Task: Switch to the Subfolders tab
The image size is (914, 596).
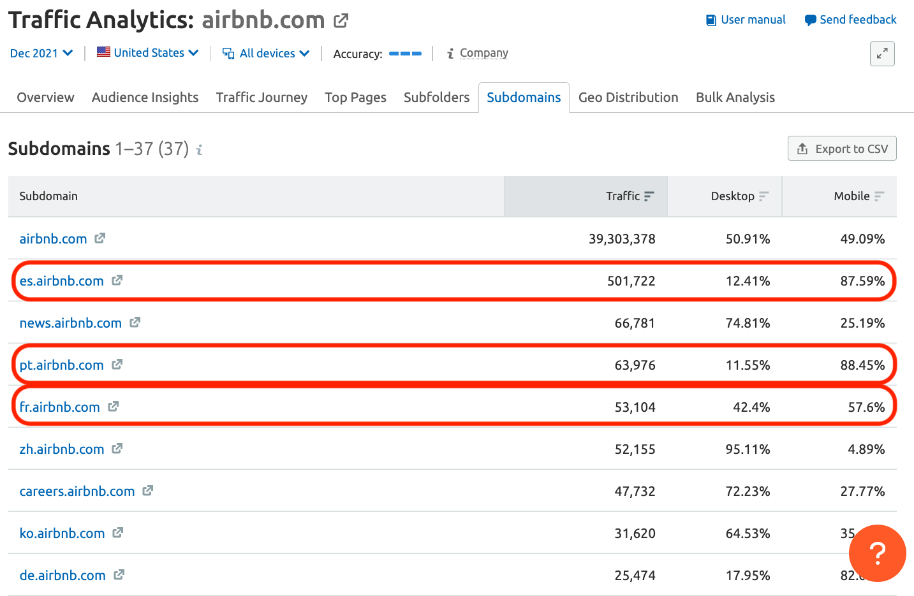Action: 436,98
